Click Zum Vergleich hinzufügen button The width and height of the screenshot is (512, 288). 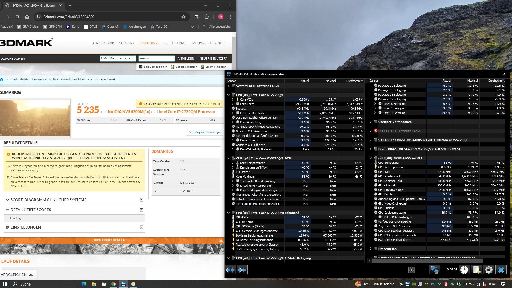(205, 132)
